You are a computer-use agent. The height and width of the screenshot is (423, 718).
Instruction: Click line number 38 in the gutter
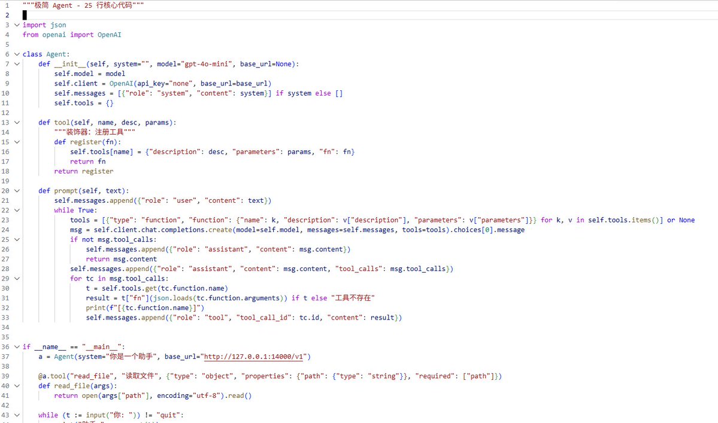[x=5, y=366]
